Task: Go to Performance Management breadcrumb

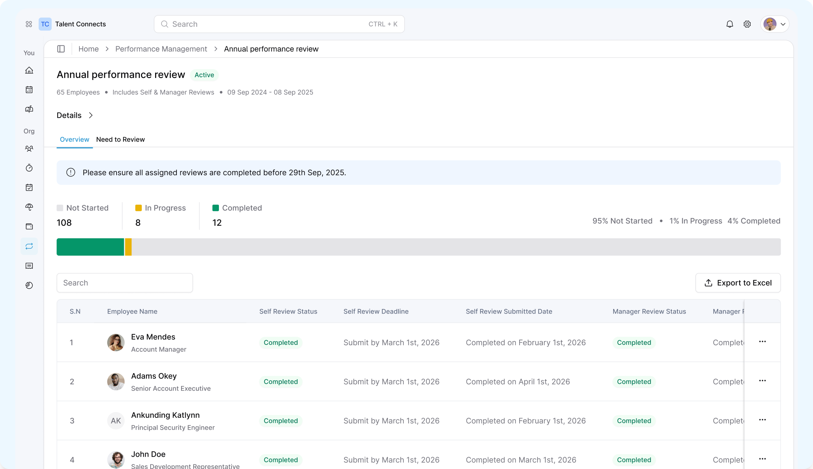Action: 161,49
